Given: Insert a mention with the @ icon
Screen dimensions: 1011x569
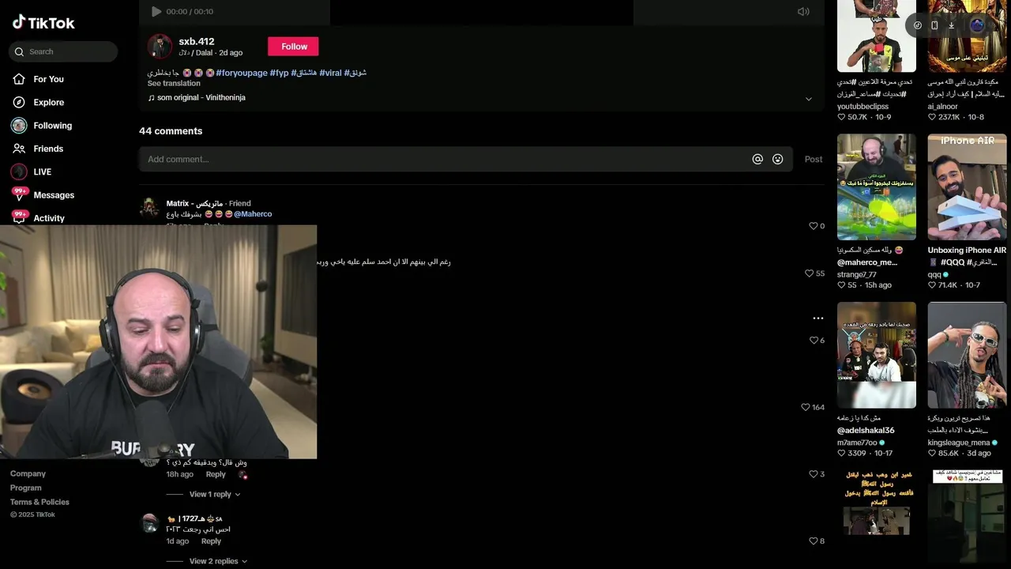Looking at the screenshot, I should 757,160.
